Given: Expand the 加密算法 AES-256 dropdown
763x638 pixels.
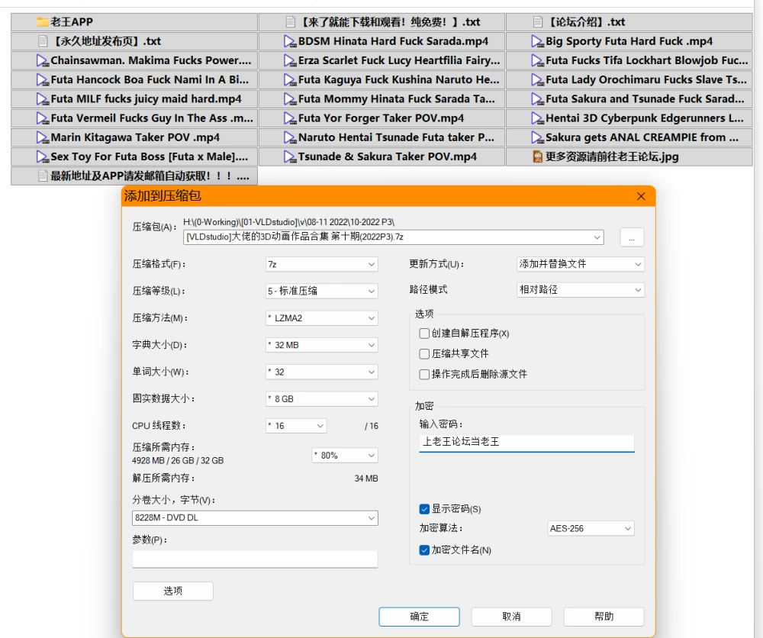Looking at the screenshot, I should point(591,529).
